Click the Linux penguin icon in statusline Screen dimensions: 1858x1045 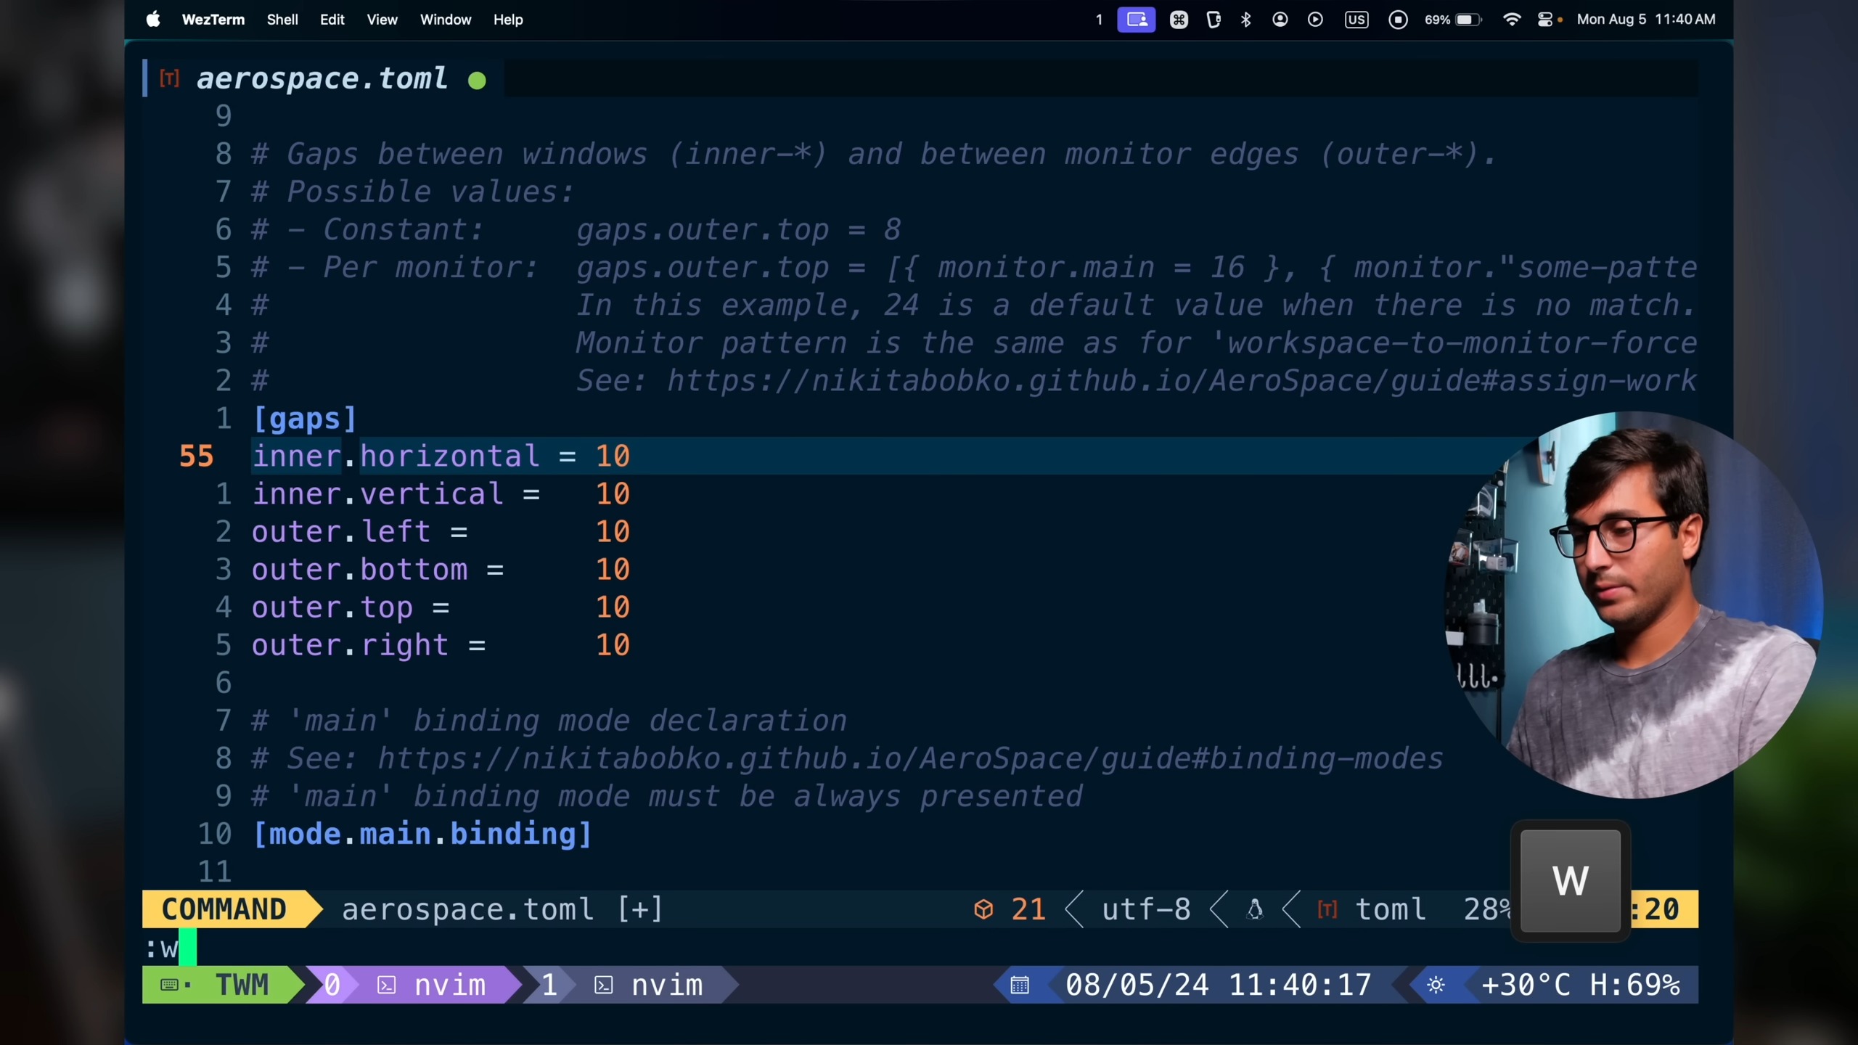pos(1255,909)
